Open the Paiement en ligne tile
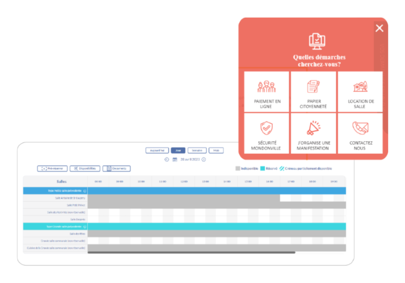405x283 pixels. [x=266, y=92]
